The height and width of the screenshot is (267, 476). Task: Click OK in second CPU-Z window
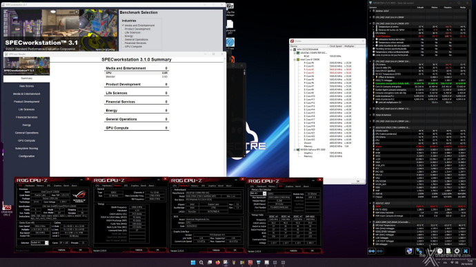click(157, 250)
